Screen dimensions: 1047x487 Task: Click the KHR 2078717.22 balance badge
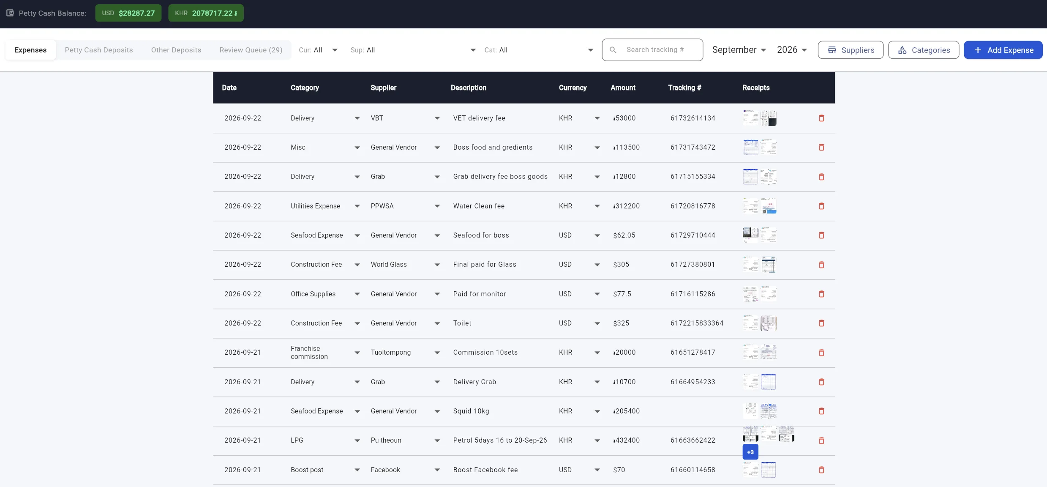[206, 13]
